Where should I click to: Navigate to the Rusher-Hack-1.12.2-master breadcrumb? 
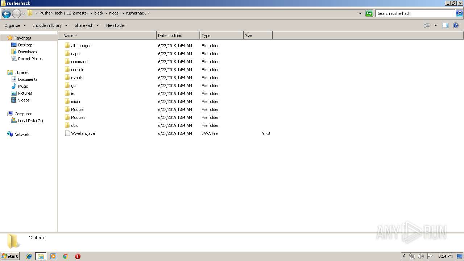point(64,13)
